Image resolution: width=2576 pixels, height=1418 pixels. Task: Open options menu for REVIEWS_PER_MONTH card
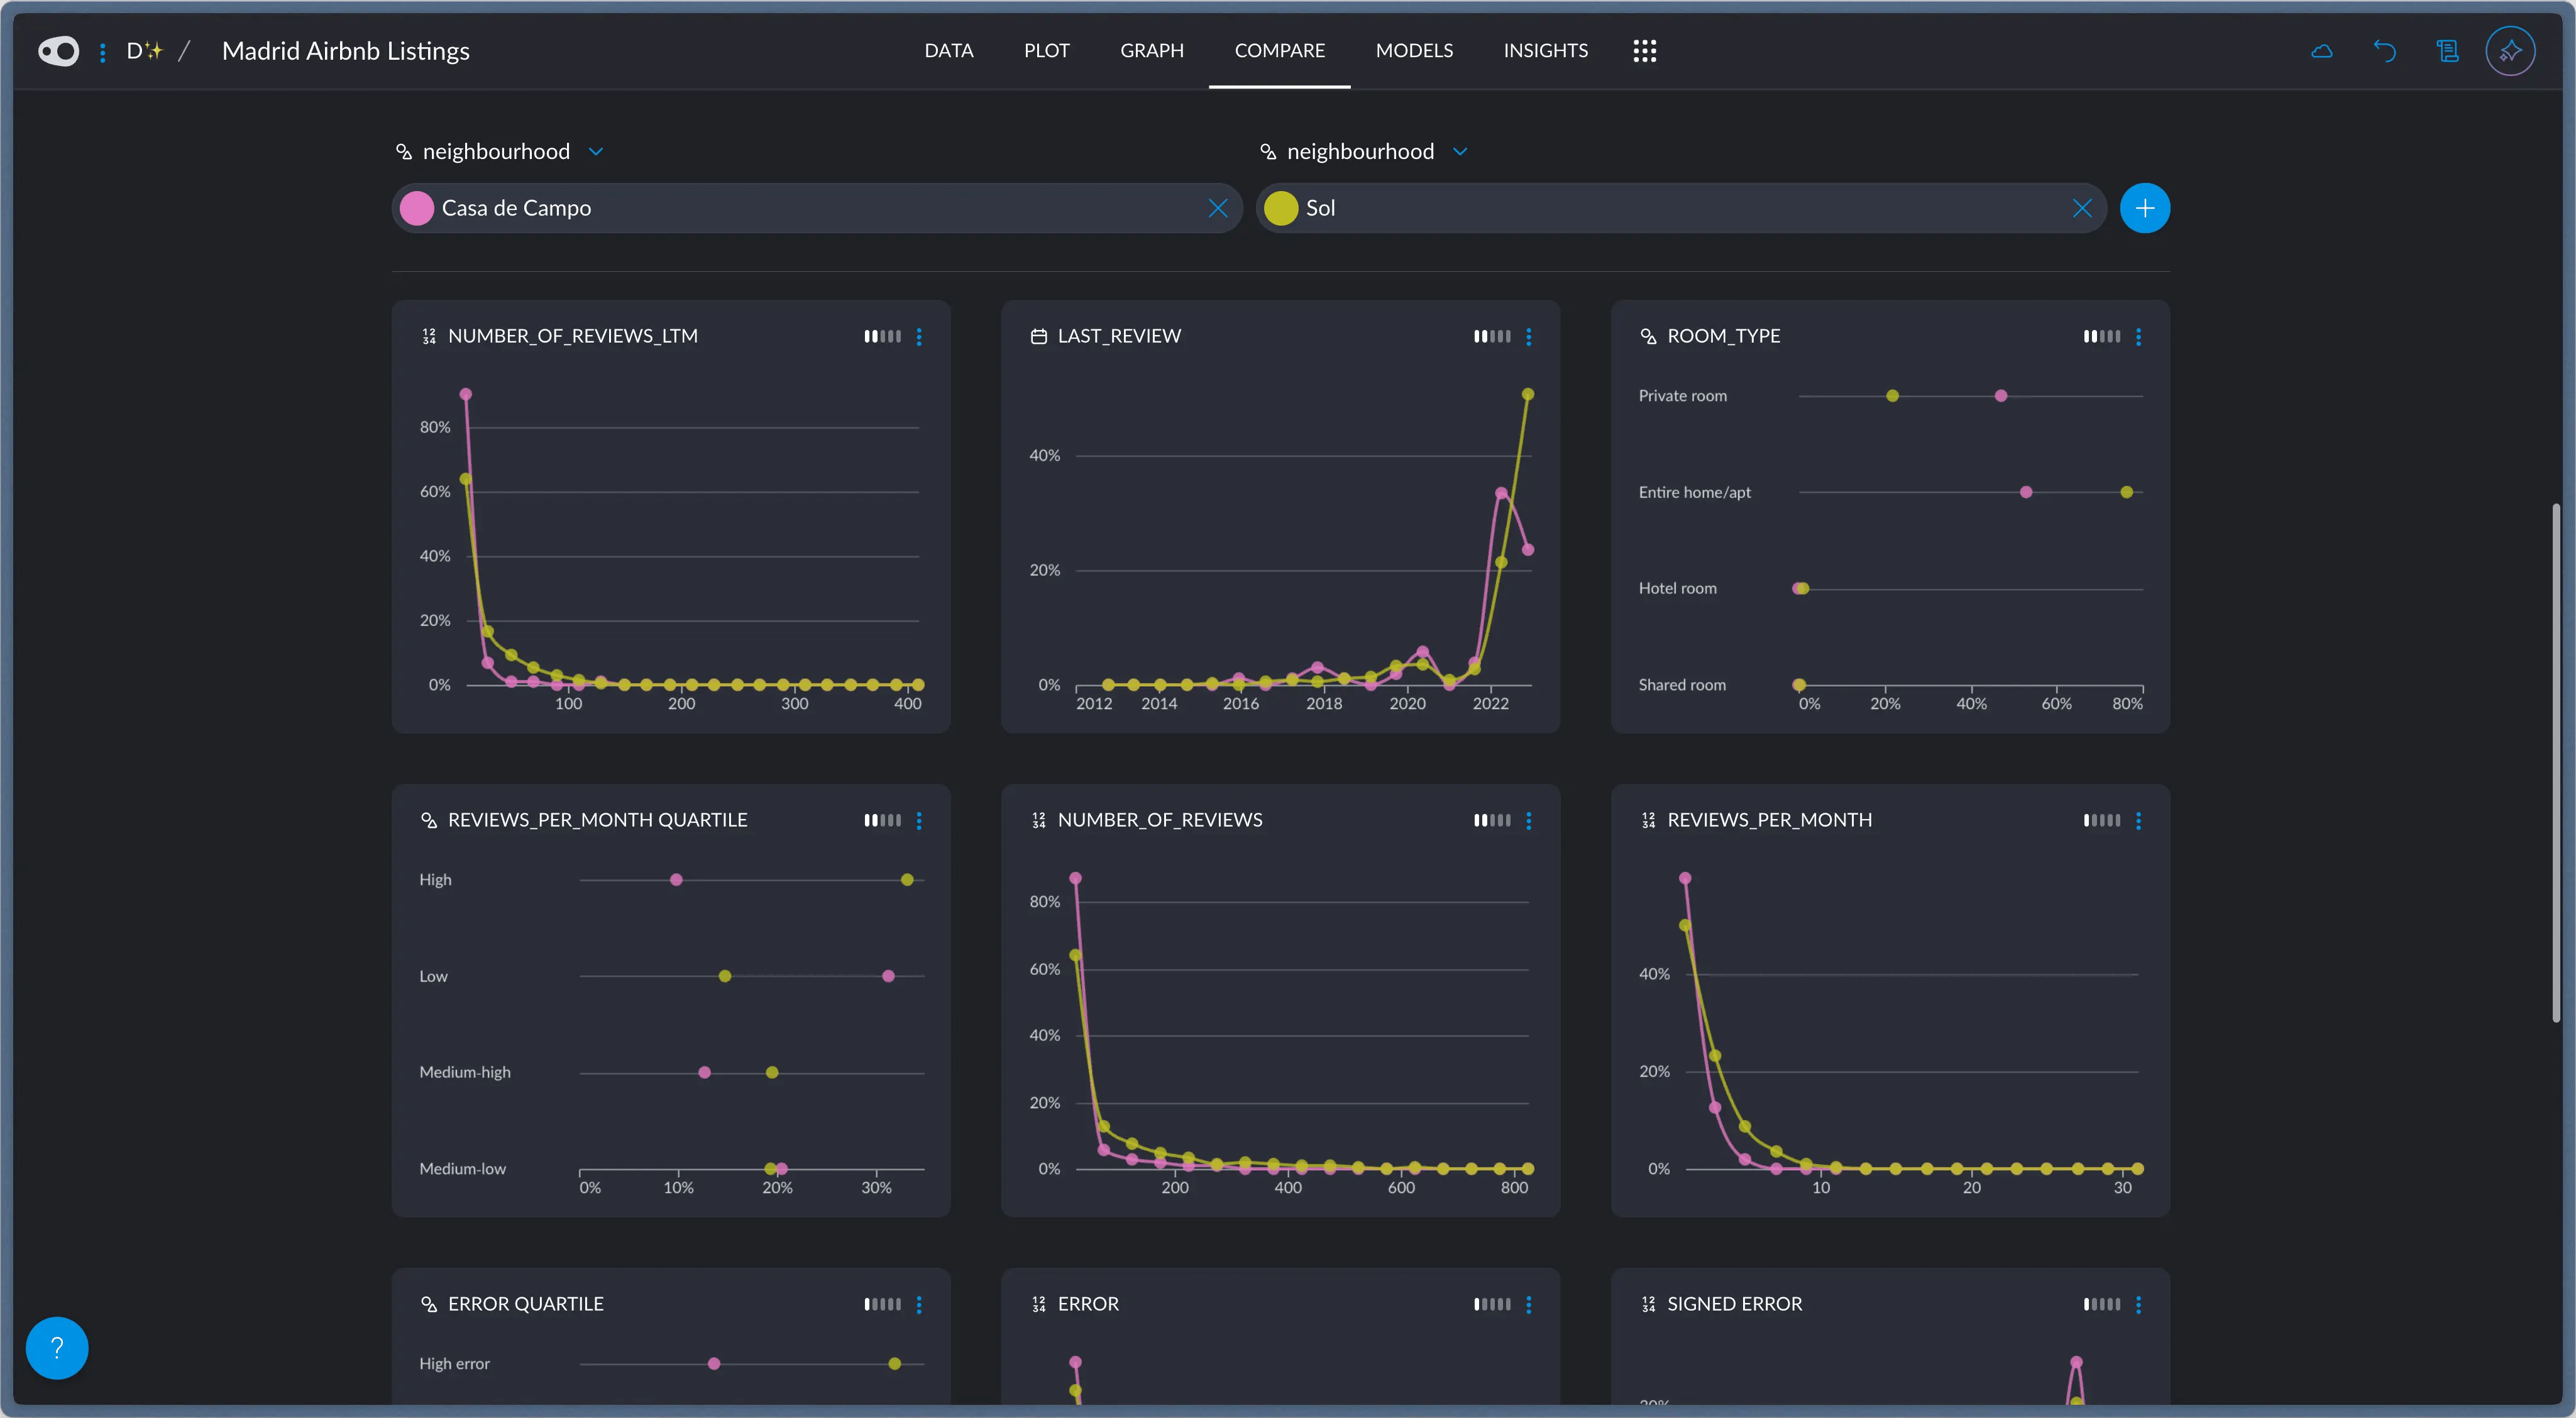[x=2139, y=821]
